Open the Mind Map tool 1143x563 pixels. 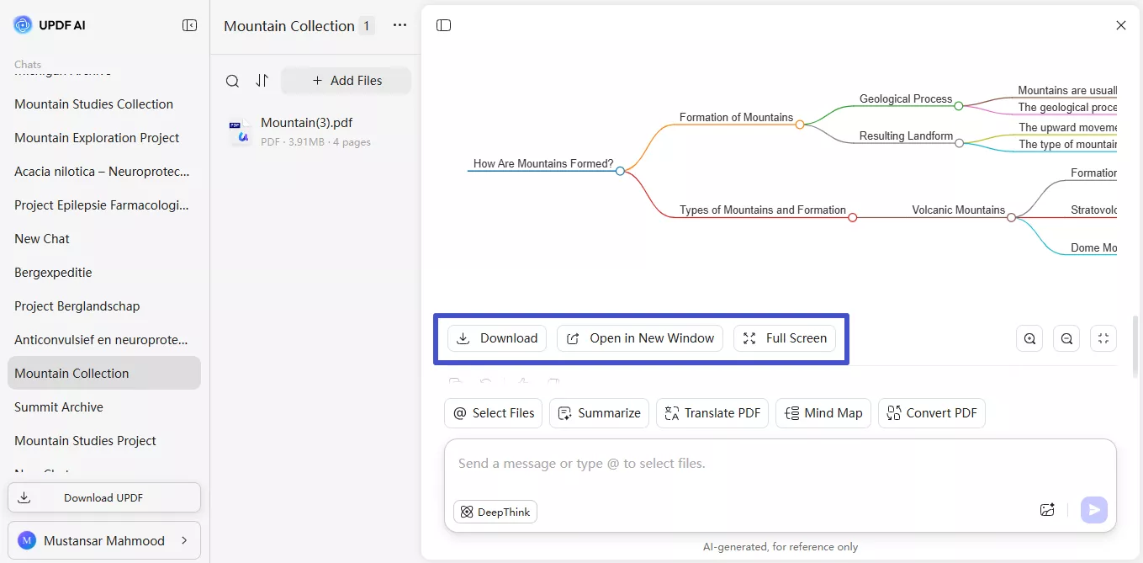click(x=823, y=412)
